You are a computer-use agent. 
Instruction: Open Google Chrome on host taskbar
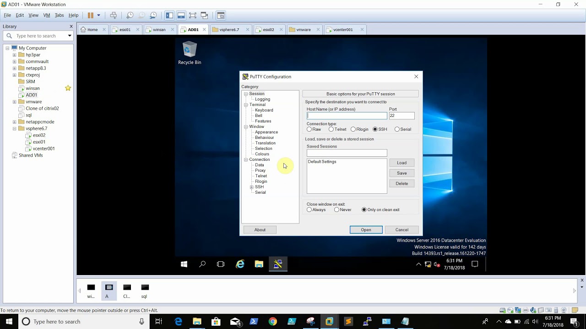pyautogui.click(x=272, y=322)
